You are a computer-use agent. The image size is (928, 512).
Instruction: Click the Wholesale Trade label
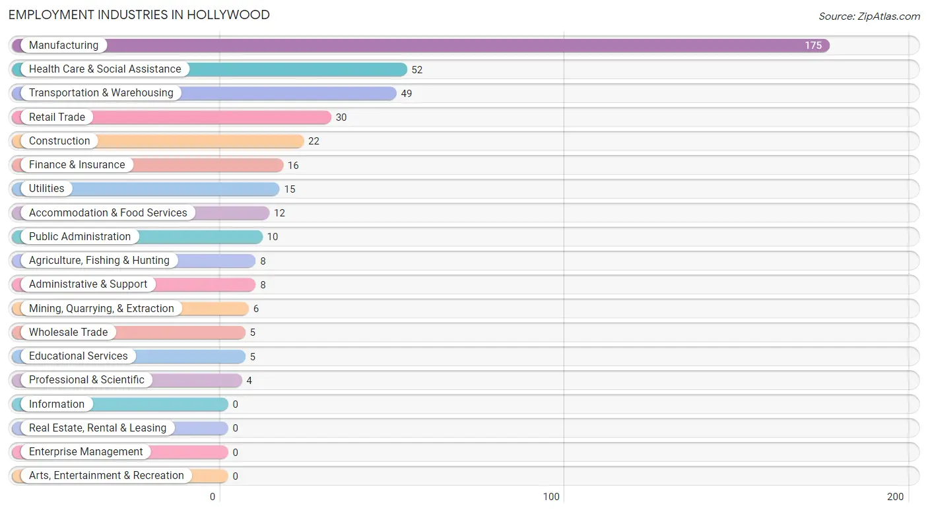(68, 333)
